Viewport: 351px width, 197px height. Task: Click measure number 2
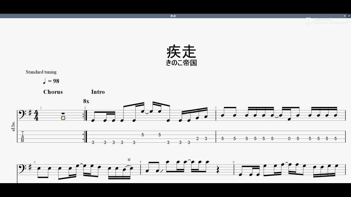[x=85, y=108]
